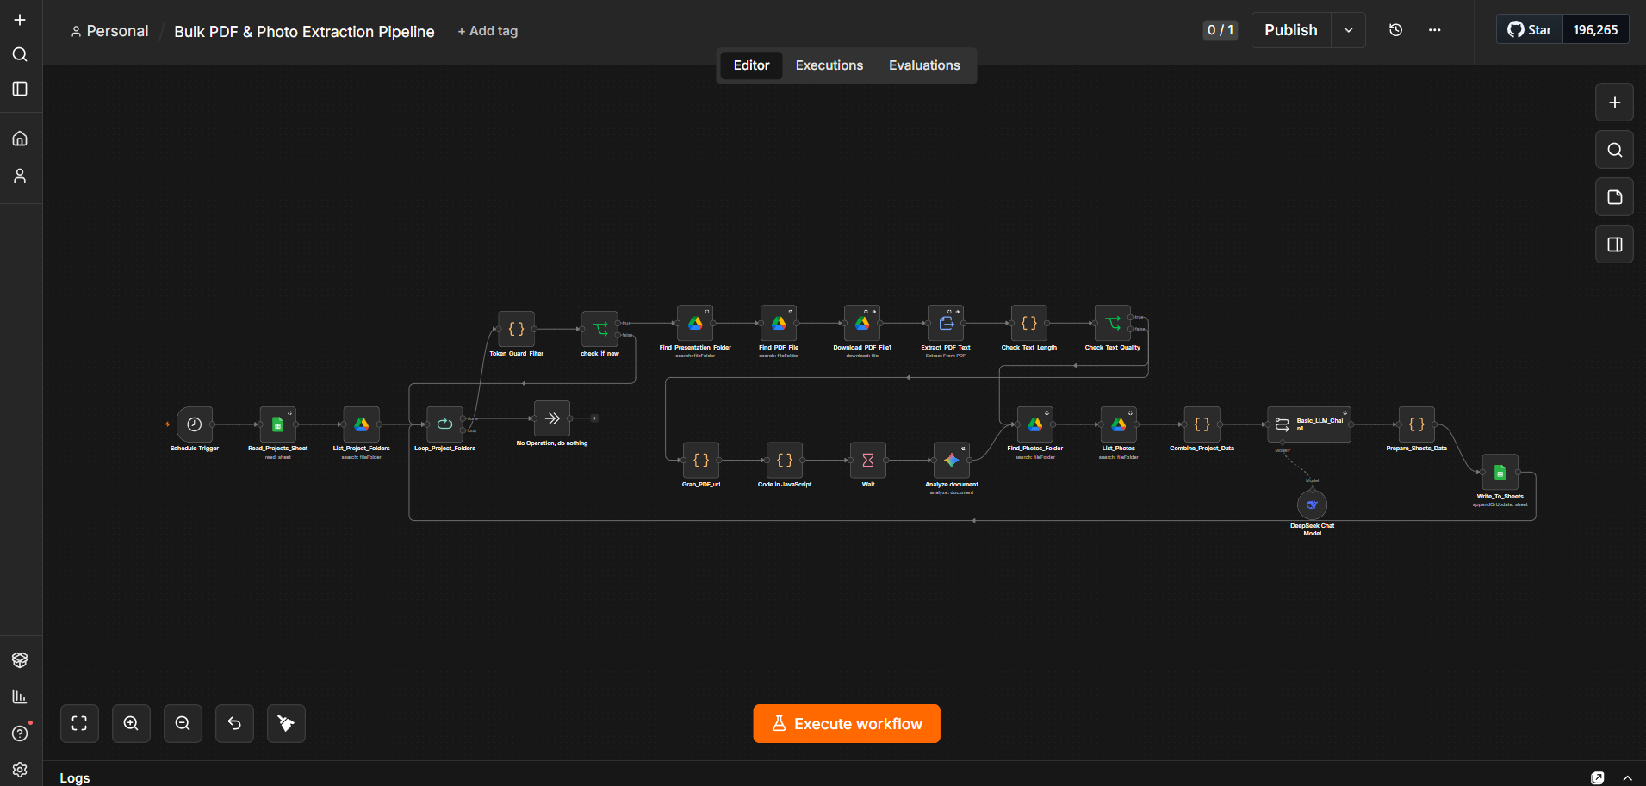Open the GitHub Star button
Viewport: 1646px width, 786px height.
point(1530,29)
